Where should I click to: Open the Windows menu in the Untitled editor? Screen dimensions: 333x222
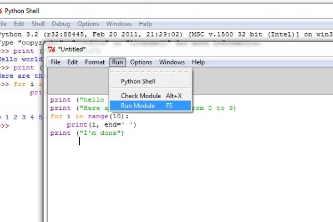coord(172,62)
